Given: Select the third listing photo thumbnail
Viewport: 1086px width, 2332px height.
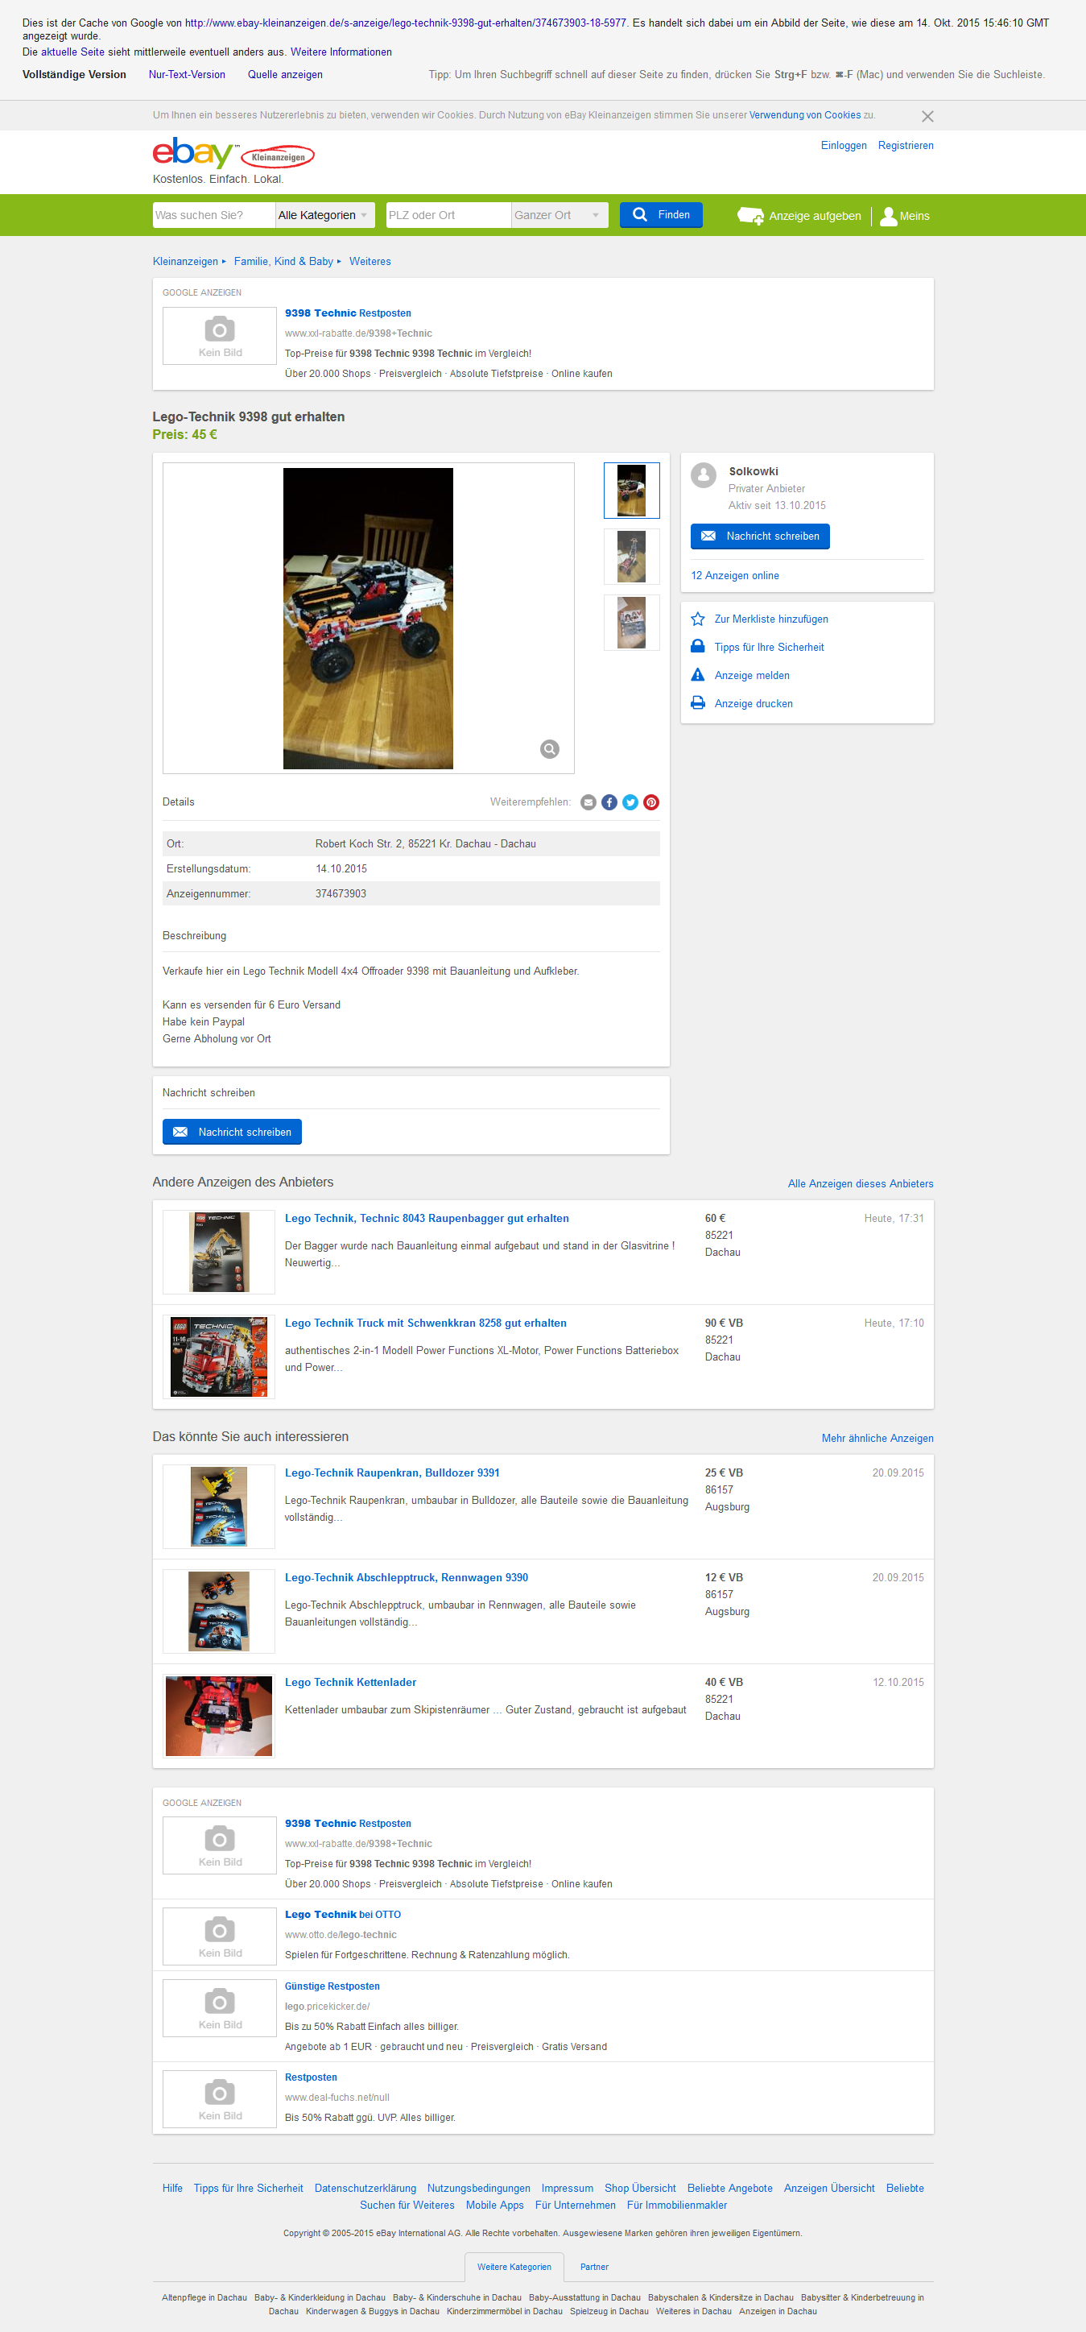Looking at the screenshot, I should tap(632, 622).
